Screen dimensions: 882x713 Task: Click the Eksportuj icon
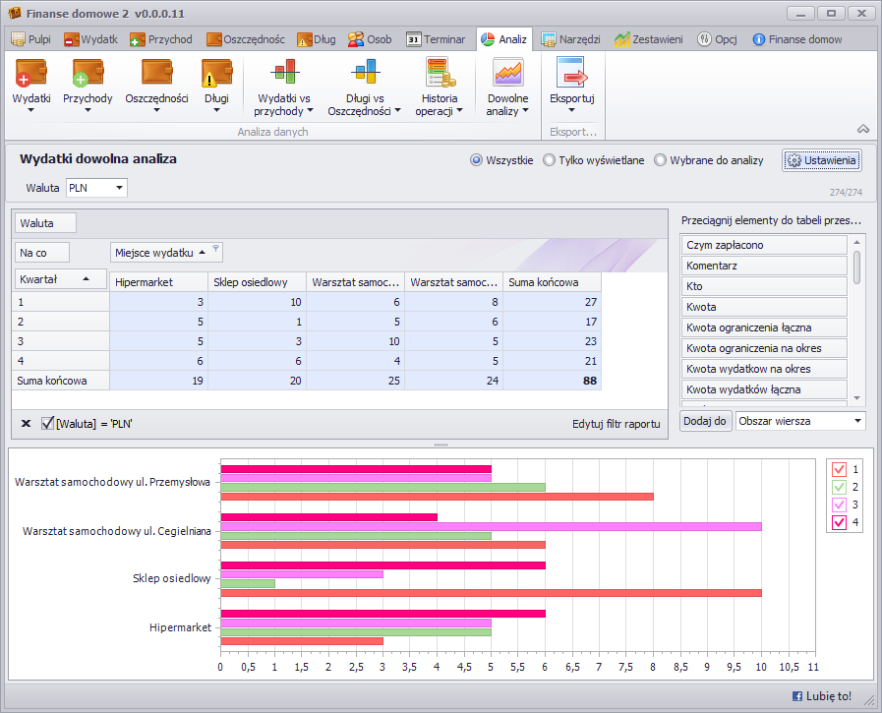click(571, 74)
